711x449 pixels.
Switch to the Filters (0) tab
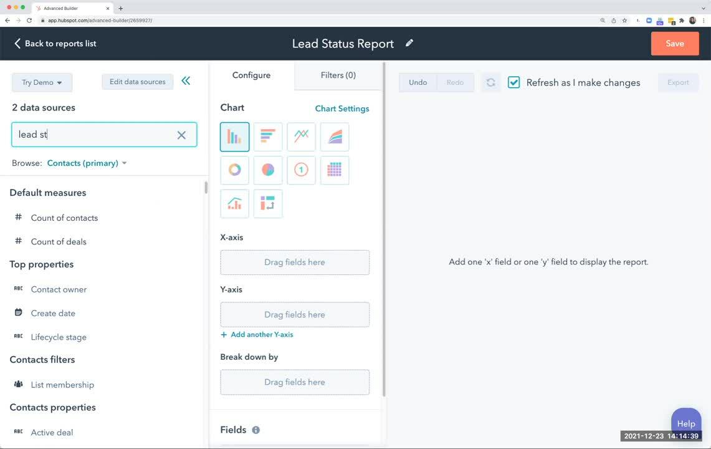[338, 75]
